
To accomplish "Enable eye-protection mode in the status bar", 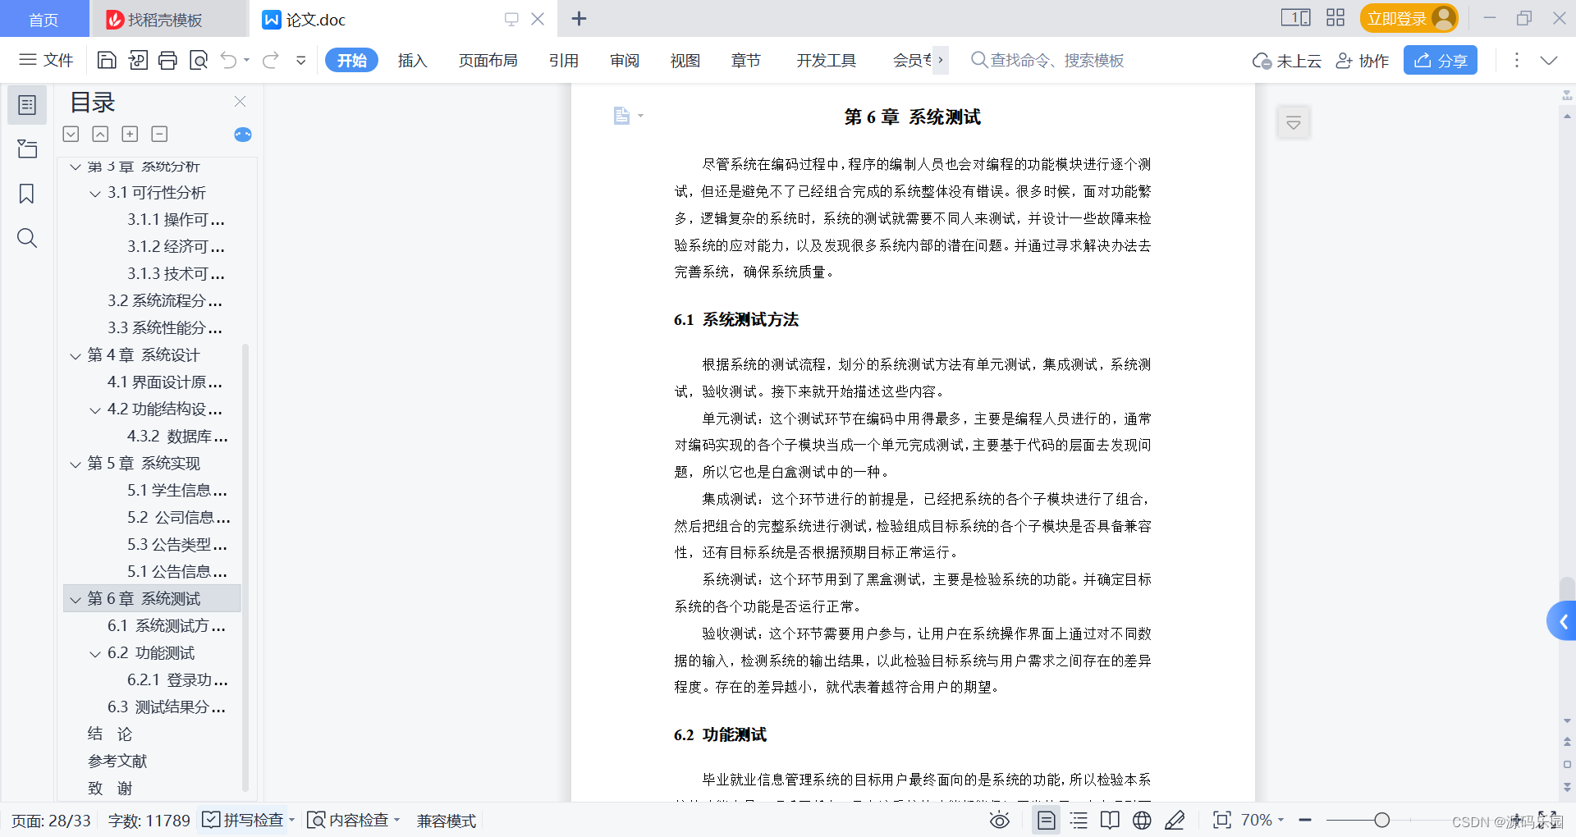I will pyautogui.click(x=999, y=820).
